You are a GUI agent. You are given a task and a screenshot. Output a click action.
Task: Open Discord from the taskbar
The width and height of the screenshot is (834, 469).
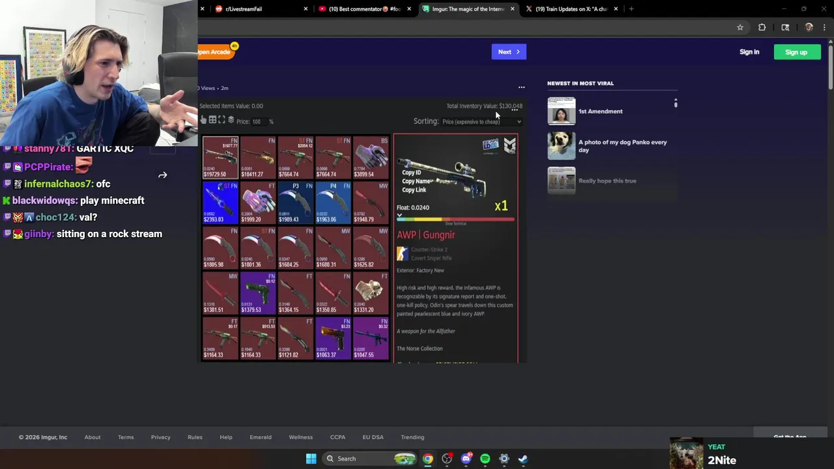466,459
